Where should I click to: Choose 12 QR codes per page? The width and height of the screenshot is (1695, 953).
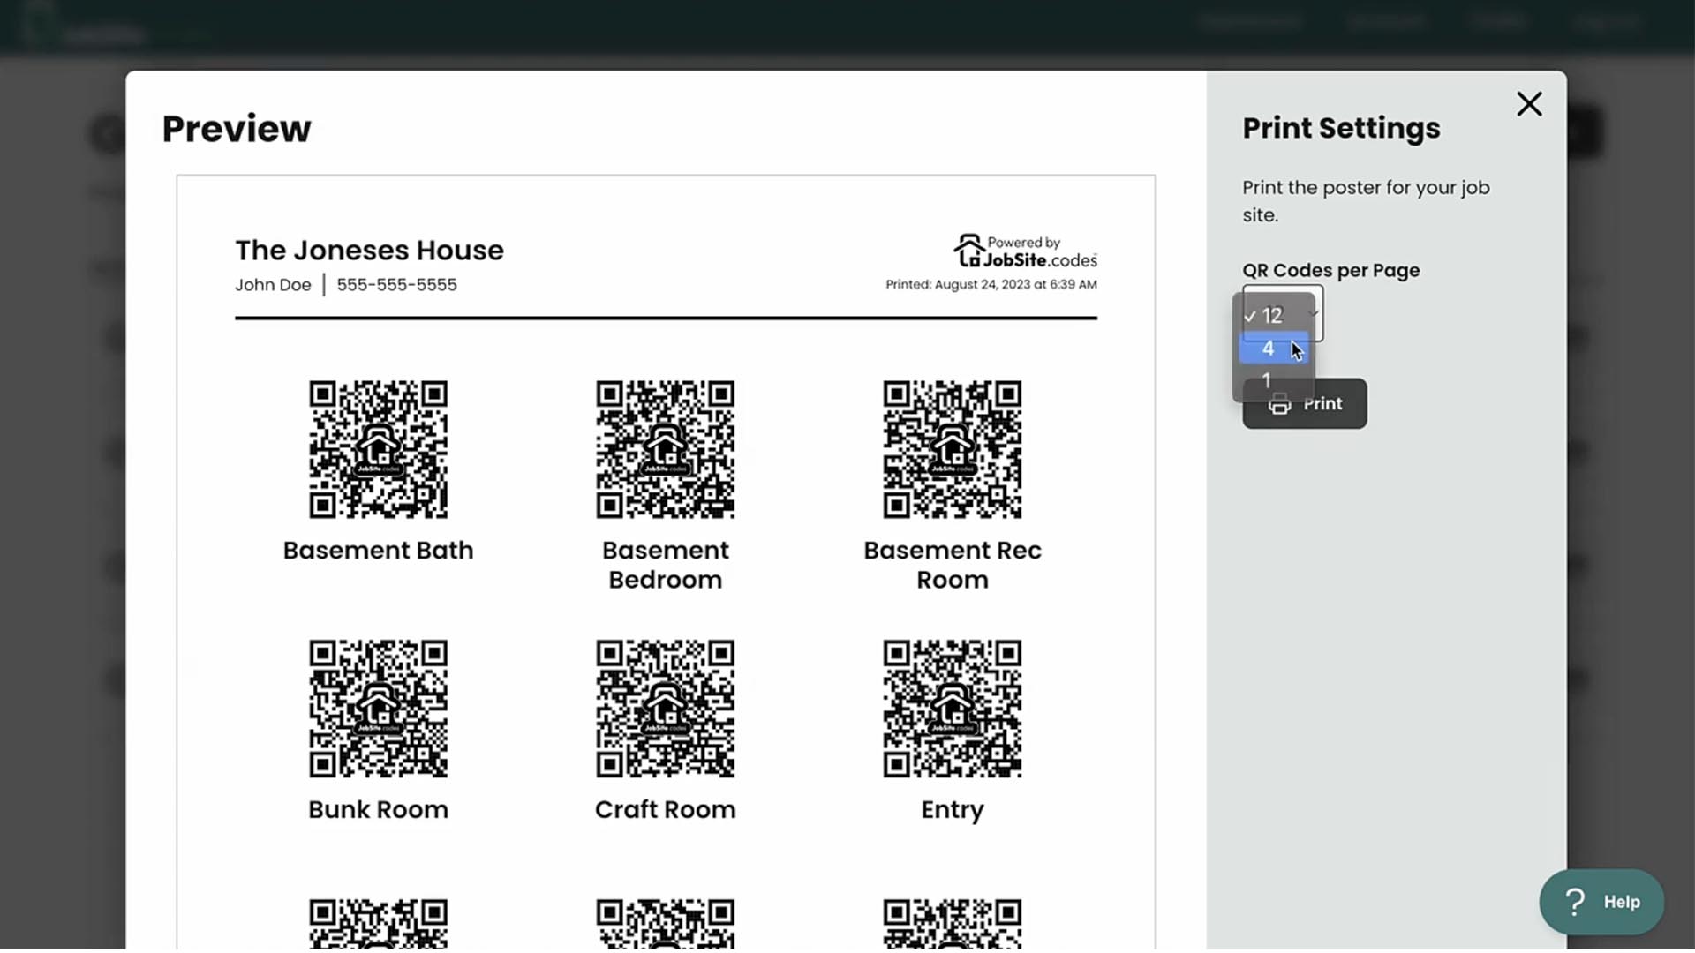1274,315
